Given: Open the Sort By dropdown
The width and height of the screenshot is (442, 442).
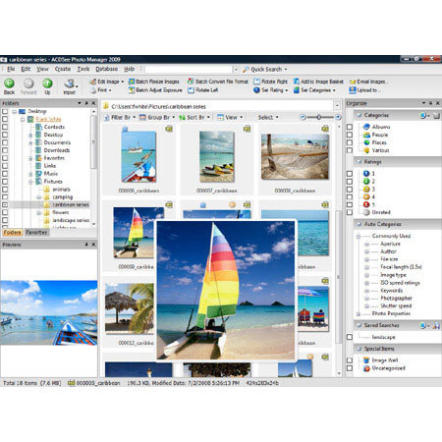Looking at the screenshot, I should pos(194,117).
